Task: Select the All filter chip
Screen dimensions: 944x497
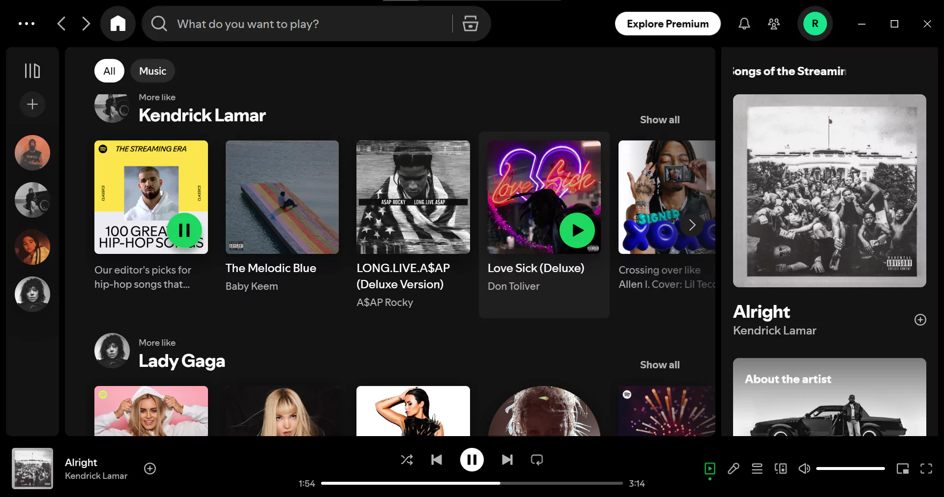Action: point(109,71)
